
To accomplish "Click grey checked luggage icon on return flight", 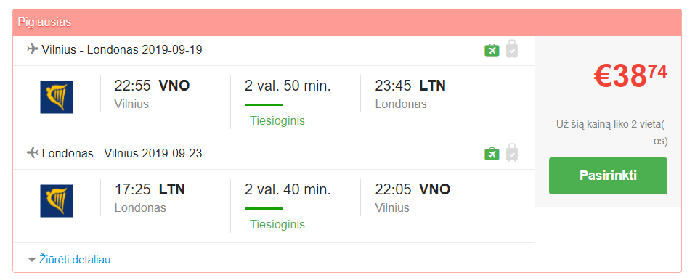I will [512, 152].
